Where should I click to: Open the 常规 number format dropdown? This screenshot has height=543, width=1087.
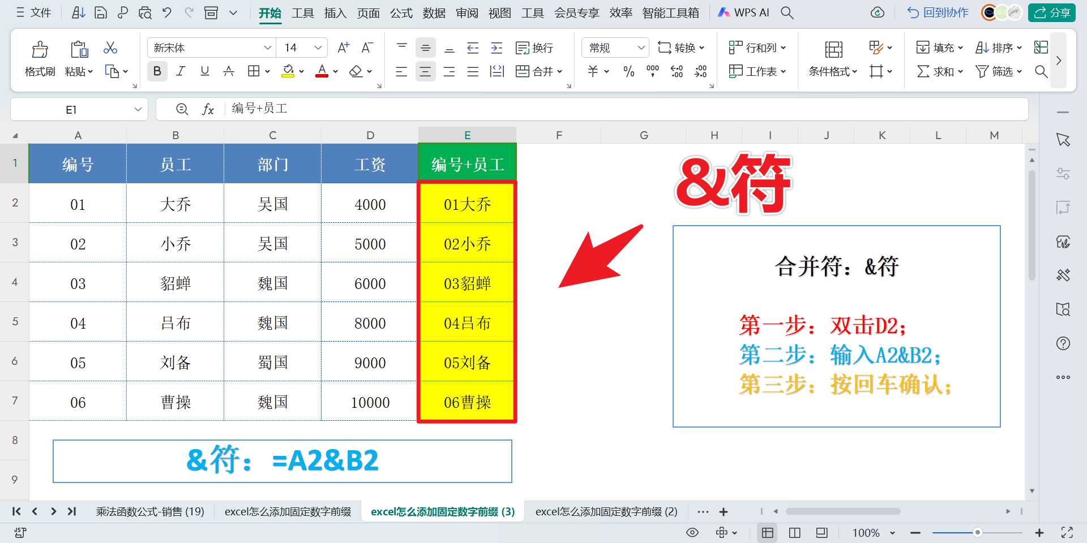(x=641, y=48)
